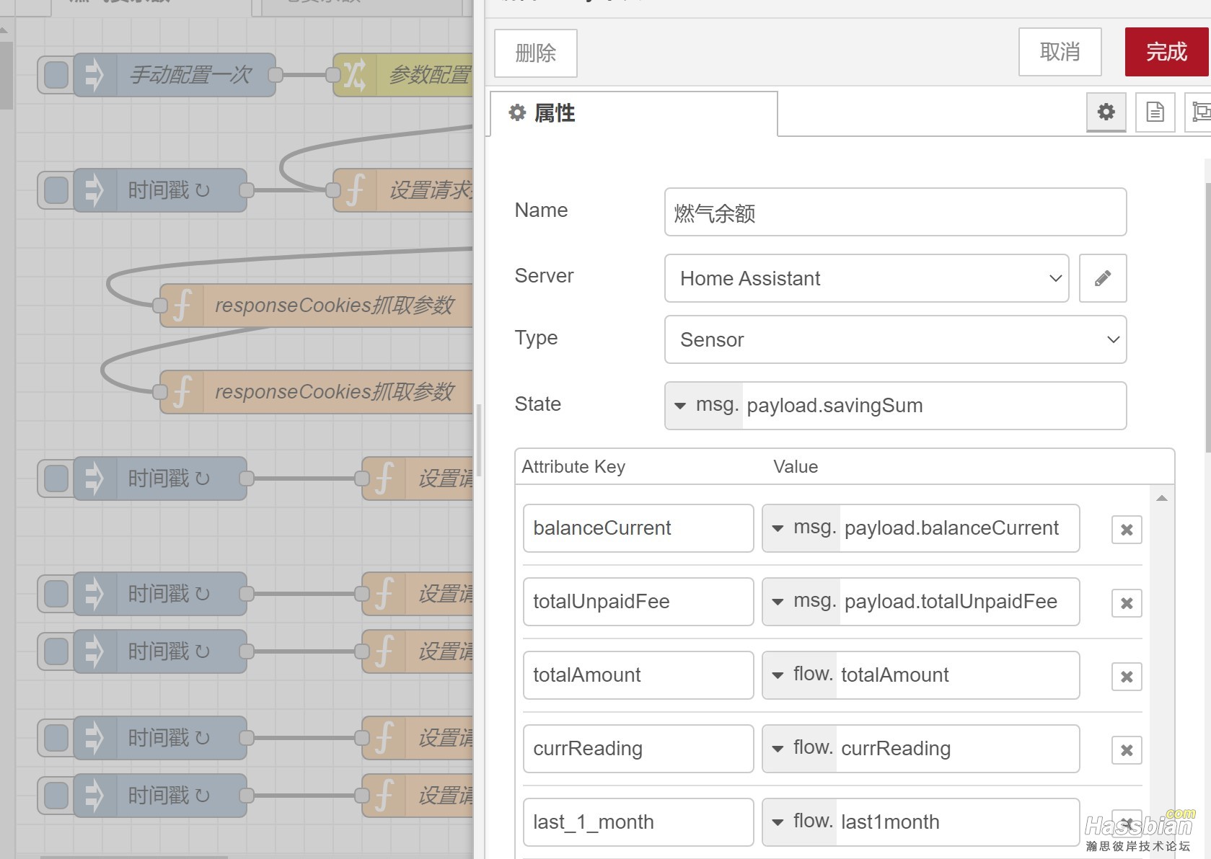Click the totalUnpaidFee attribute key field

[x=638, y=602]
